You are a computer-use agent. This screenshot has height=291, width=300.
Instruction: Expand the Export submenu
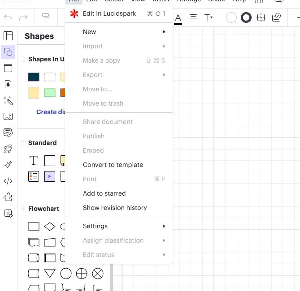pos(119,75)
